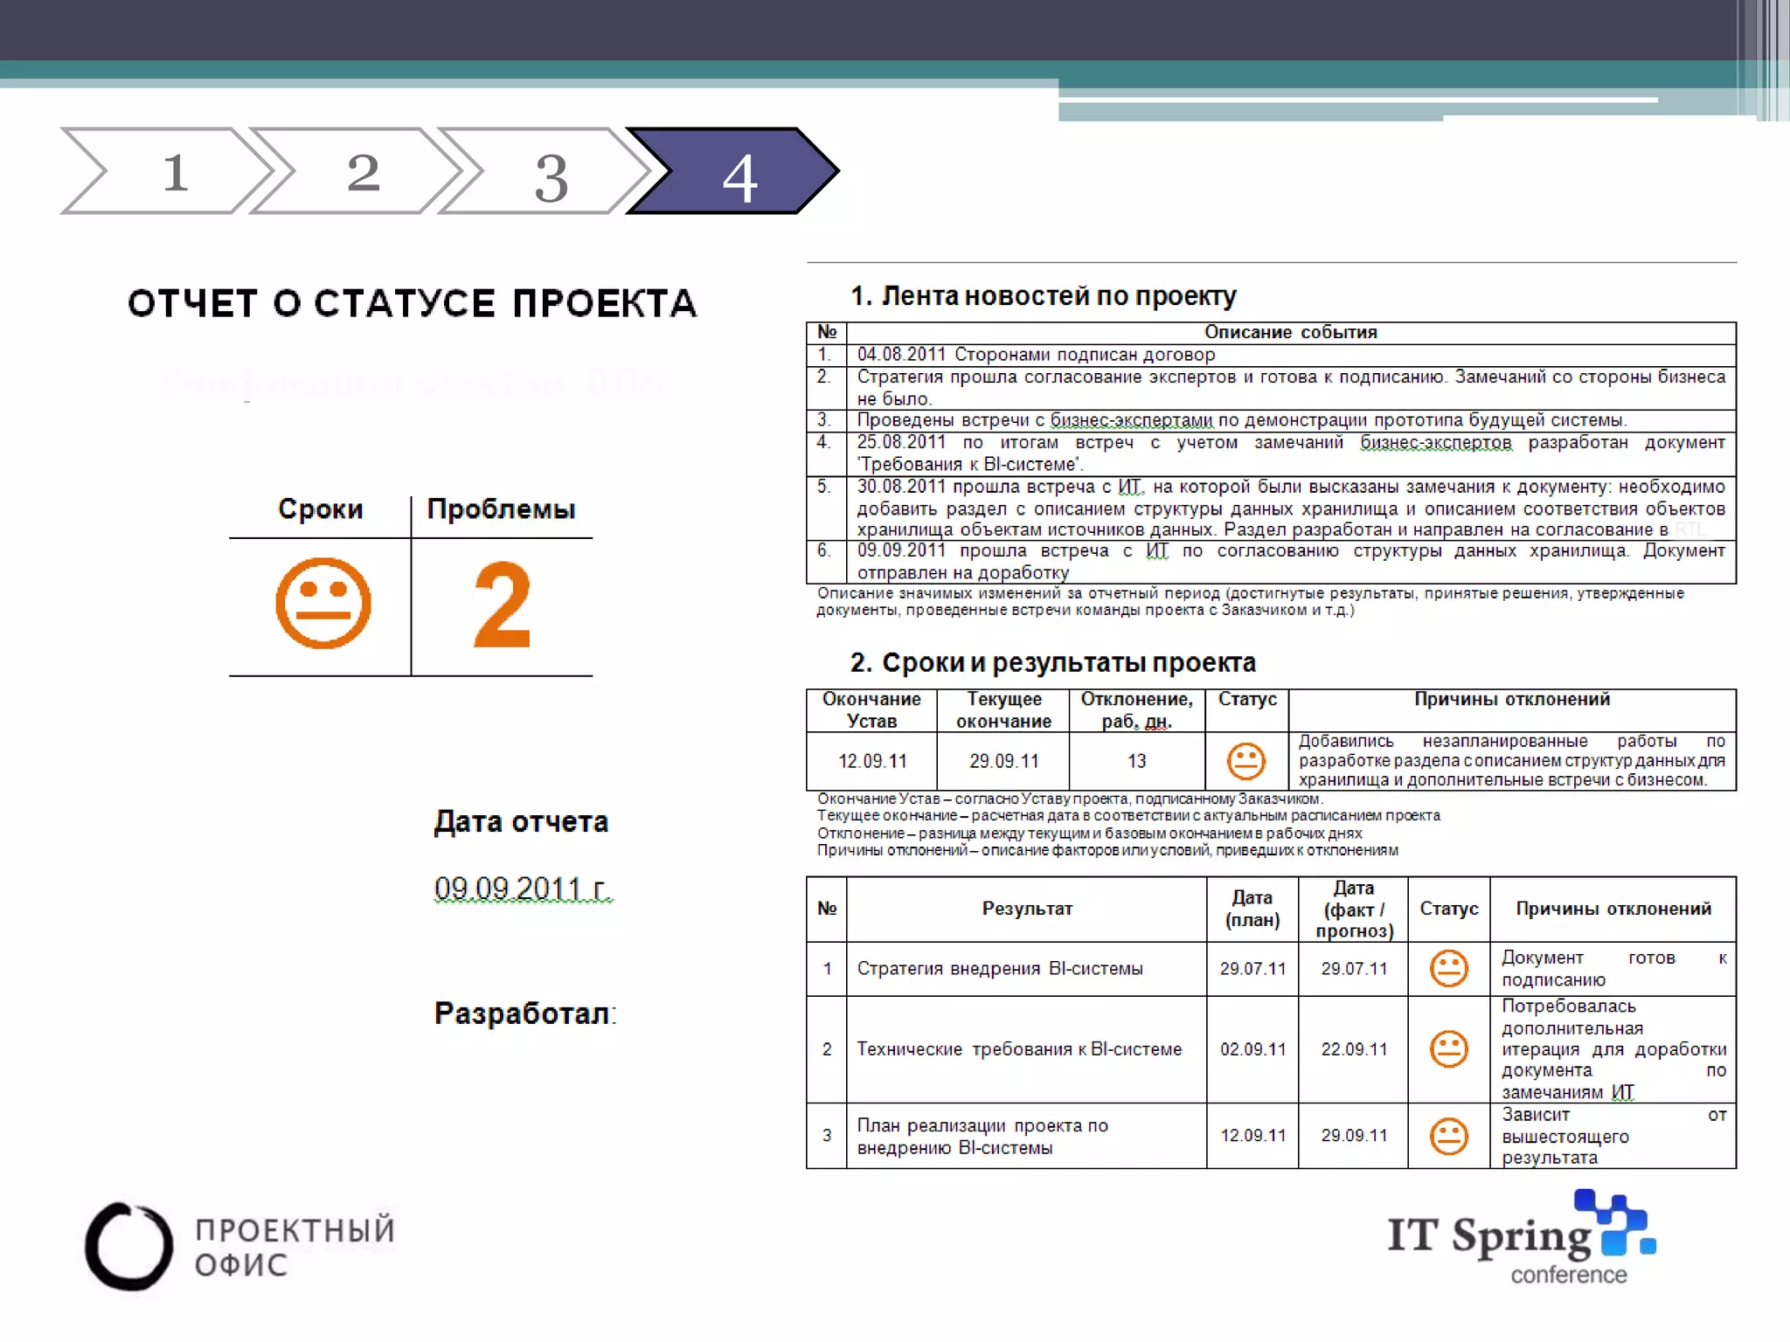1790x1342 pixels.
Task: Select step 2 chevron arrow
Action: (362, 171)
